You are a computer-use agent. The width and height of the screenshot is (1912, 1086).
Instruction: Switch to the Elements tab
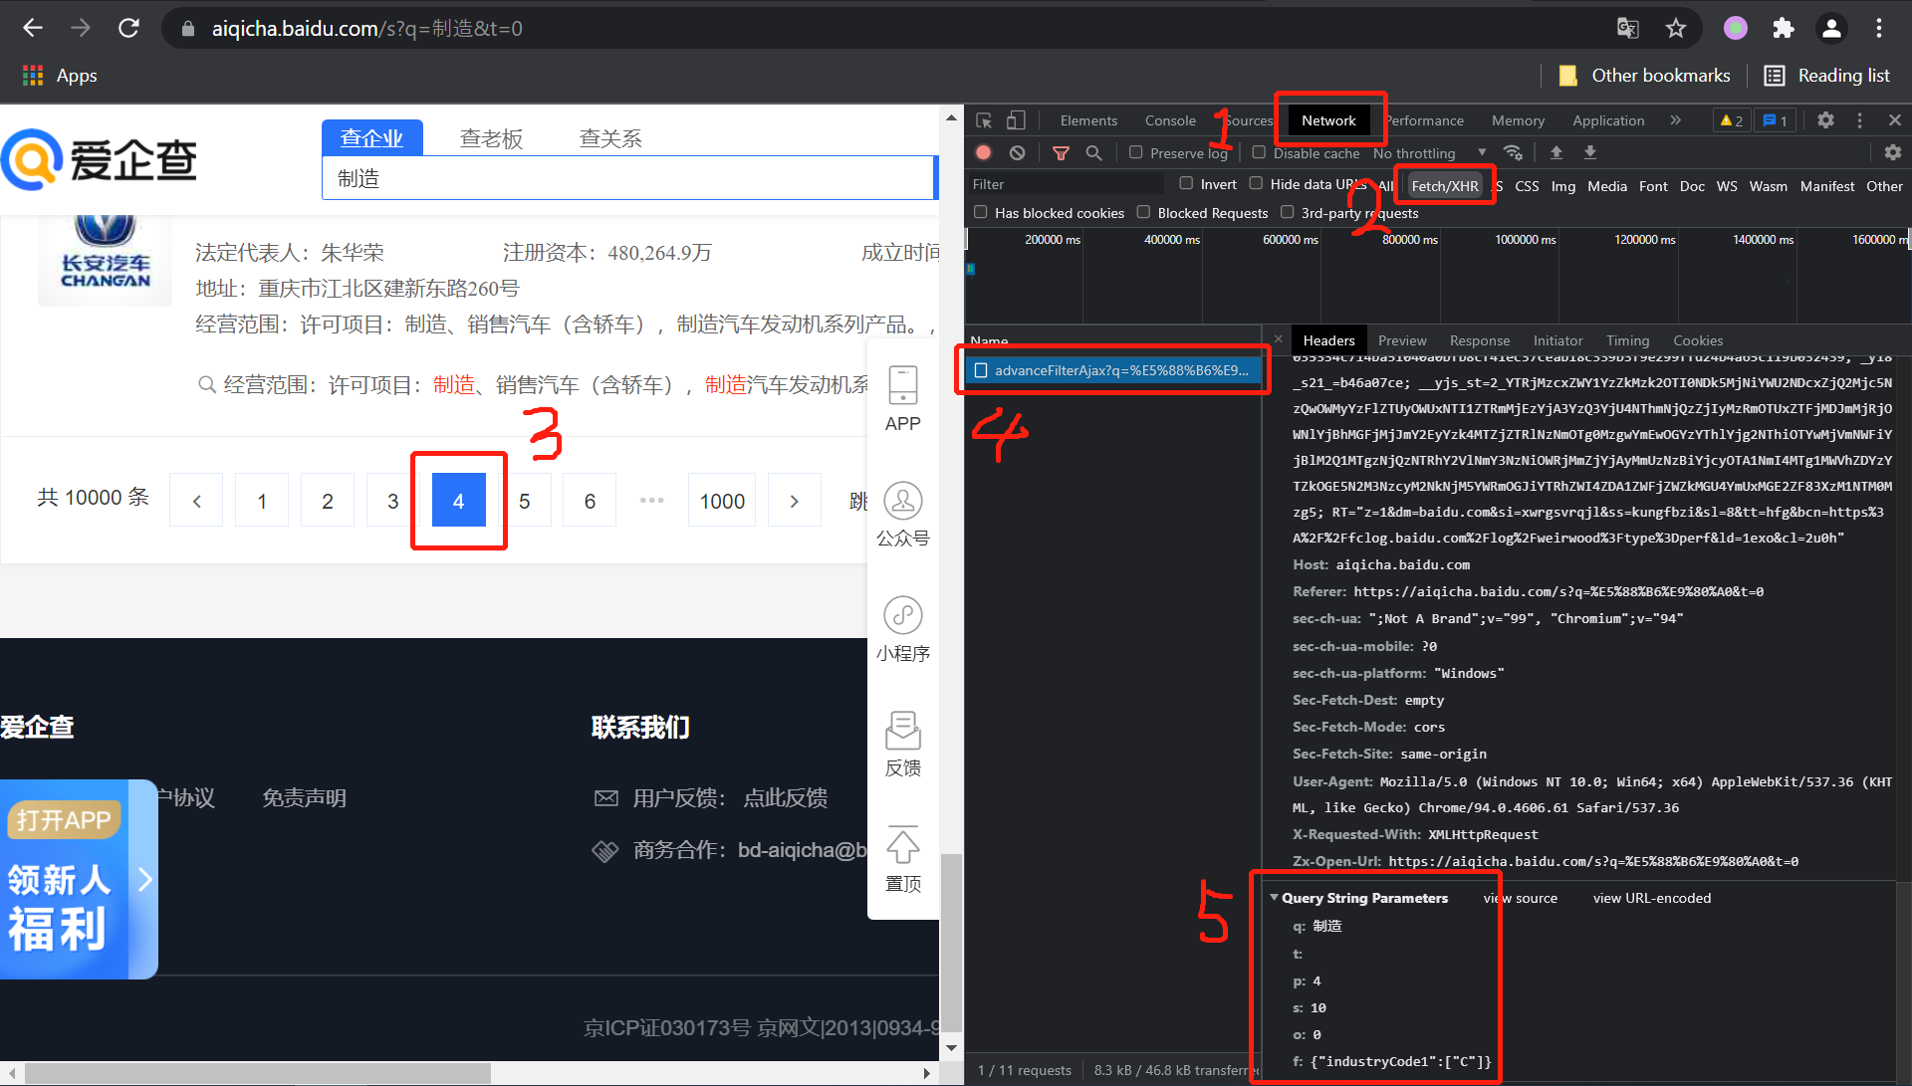(1088, 120)
